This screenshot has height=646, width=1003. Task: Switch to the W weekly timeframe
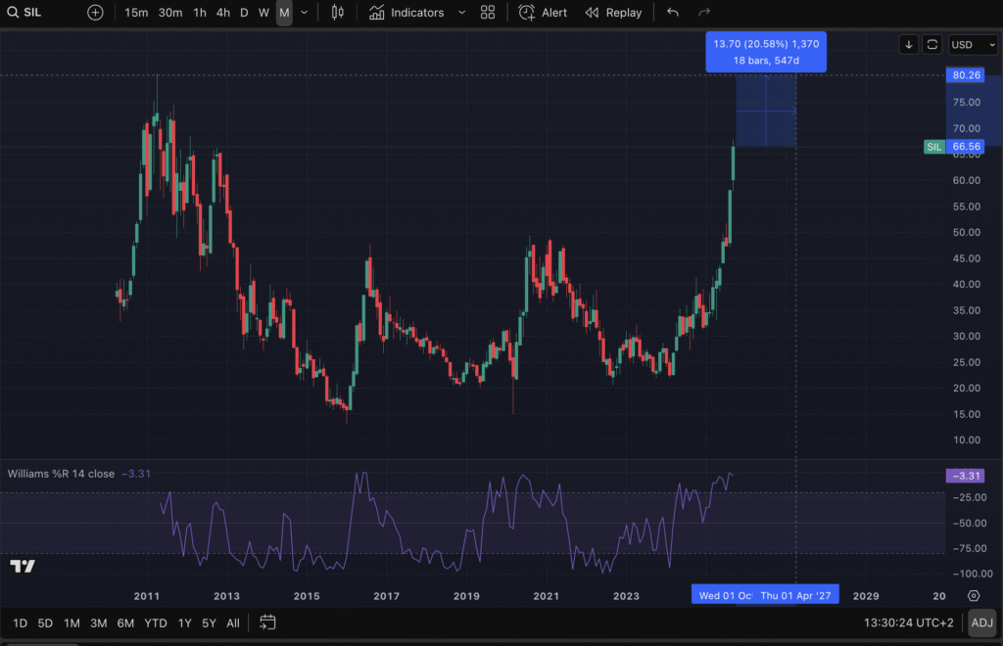(x=263, y=13)
